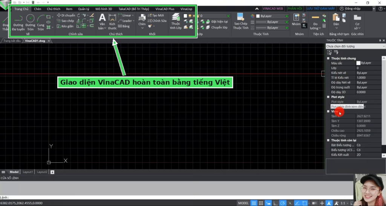386x206 pixels.
Task: Click the color wheel icon beside ByLayer
Action: (253, 16)
